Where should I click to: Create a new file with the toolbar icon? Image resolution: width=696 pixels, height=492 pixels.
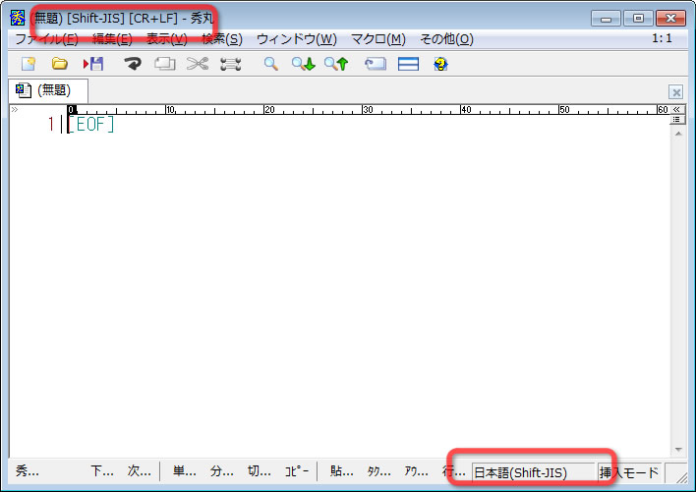pyautogui.click(x=29, y=64)
